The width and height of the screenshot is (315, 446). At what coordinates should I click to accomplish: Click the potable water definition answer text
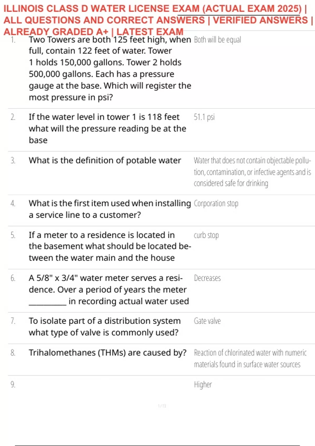tap(253, 172)
